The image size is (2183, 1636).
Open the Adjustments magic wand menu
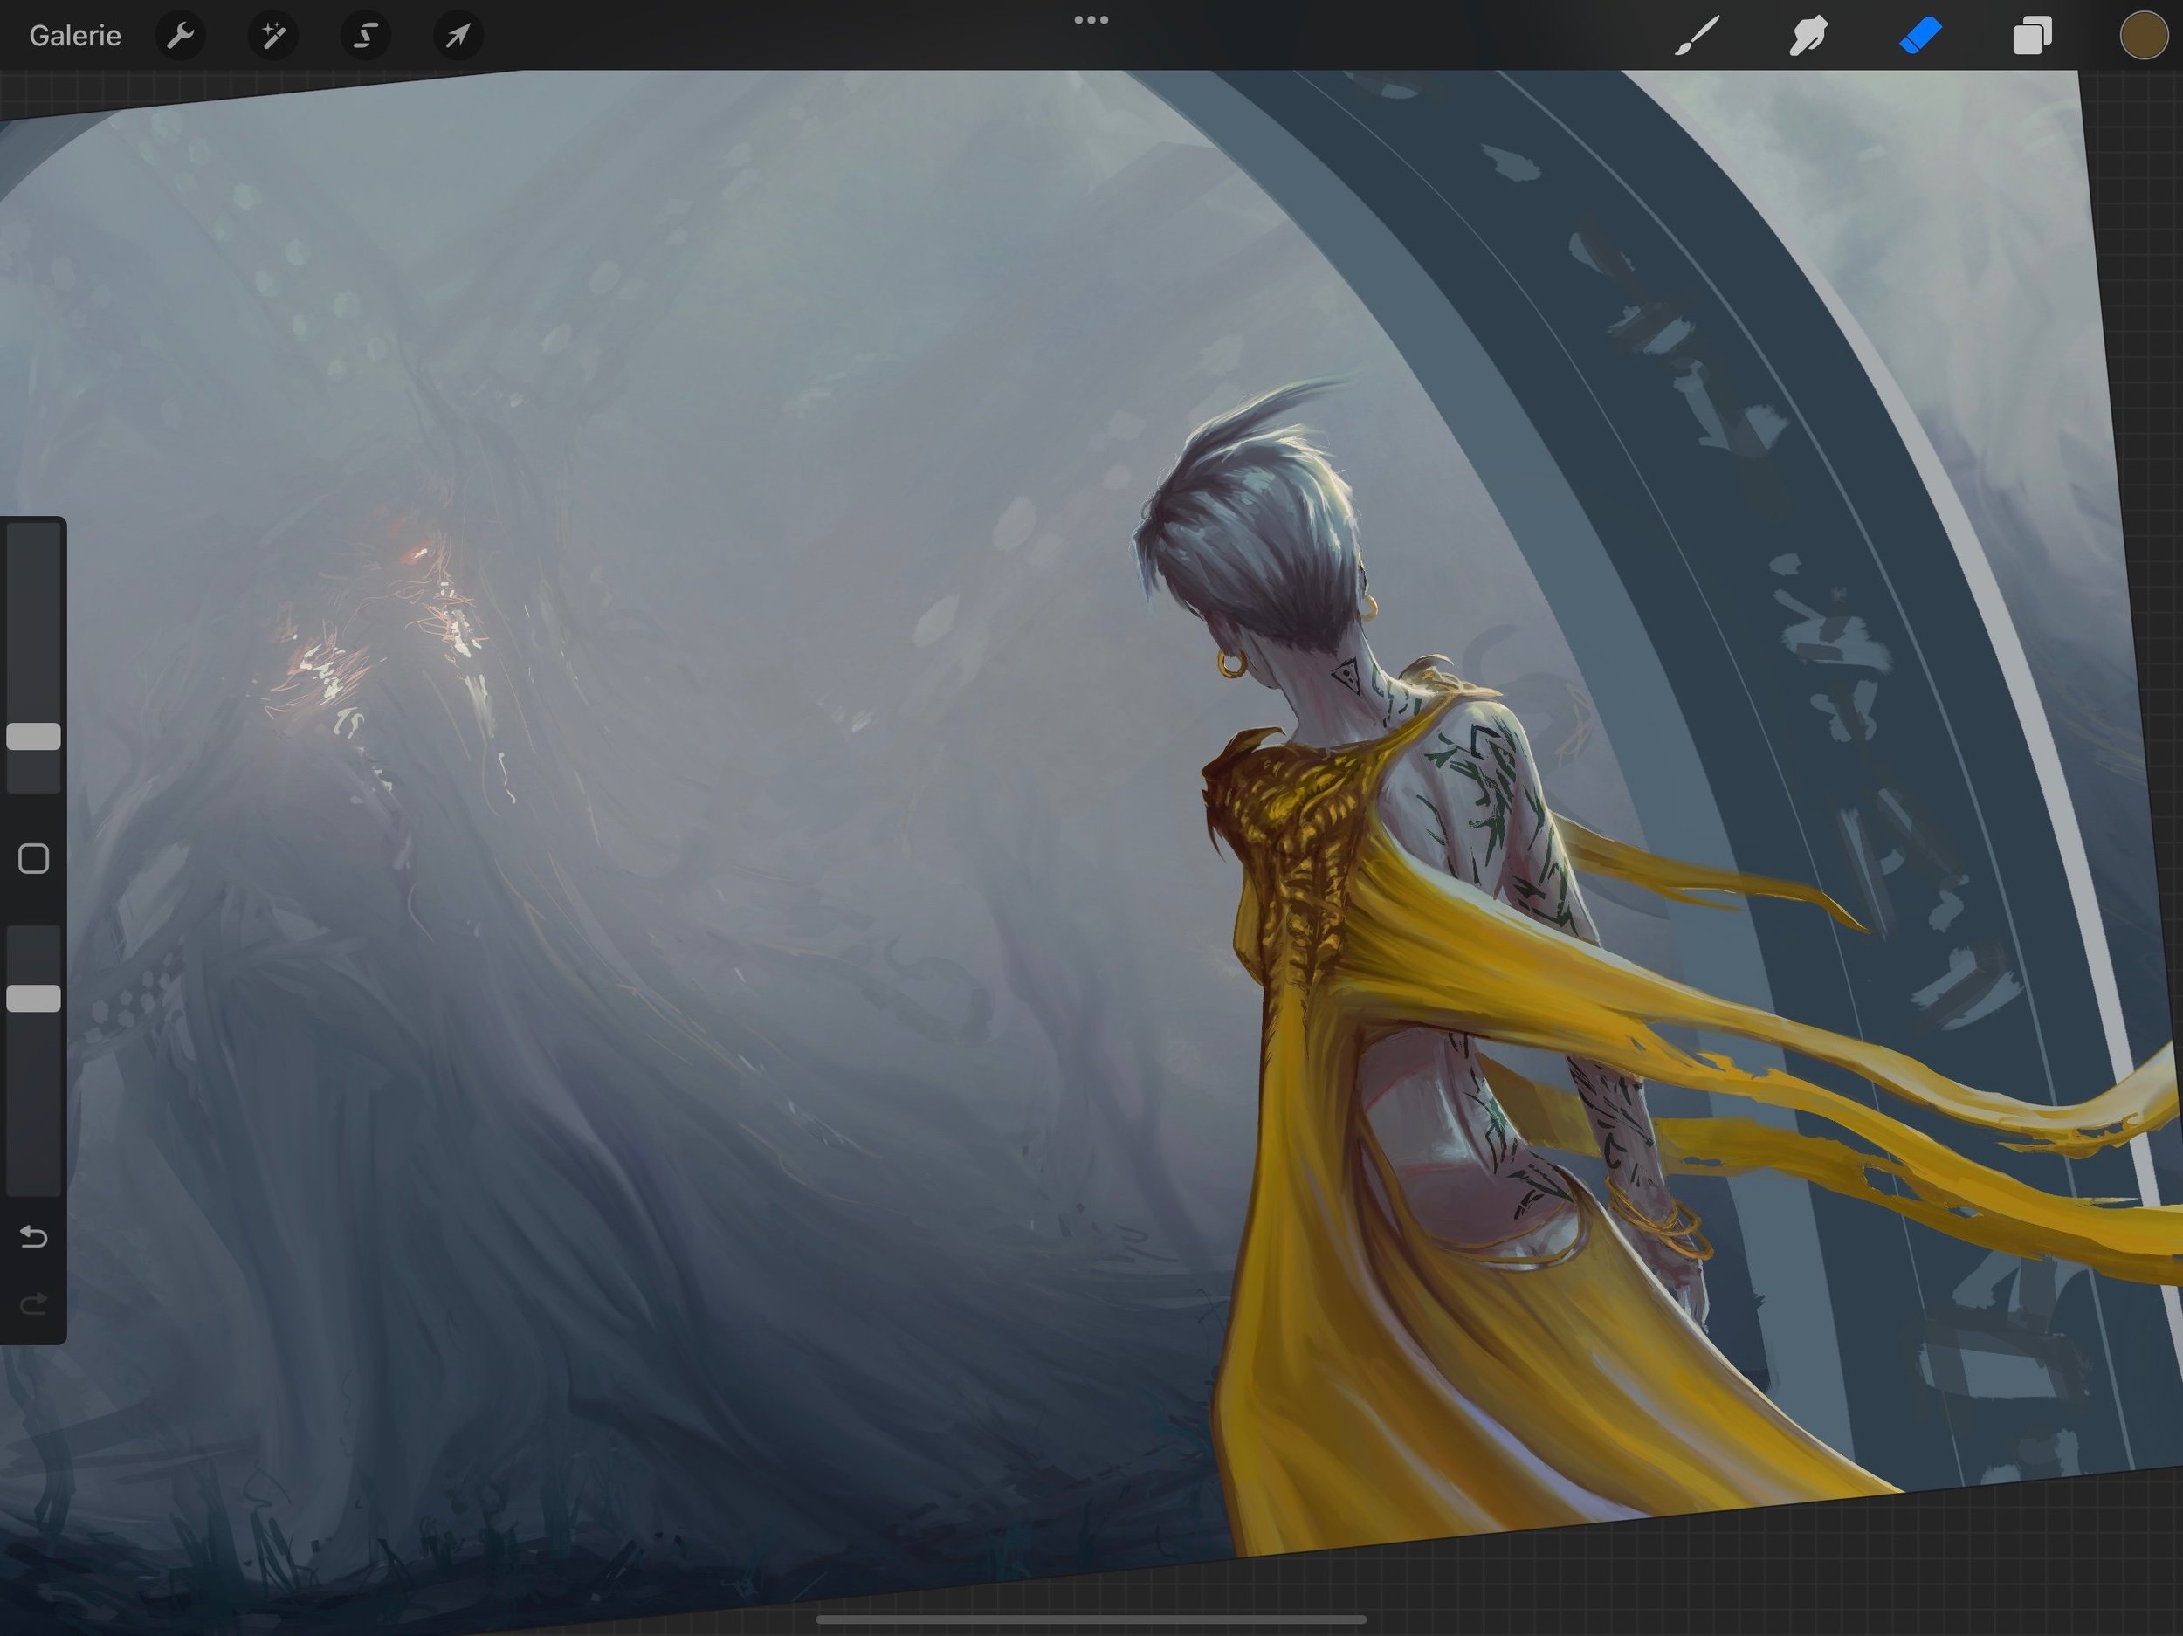tap(272, 36)
